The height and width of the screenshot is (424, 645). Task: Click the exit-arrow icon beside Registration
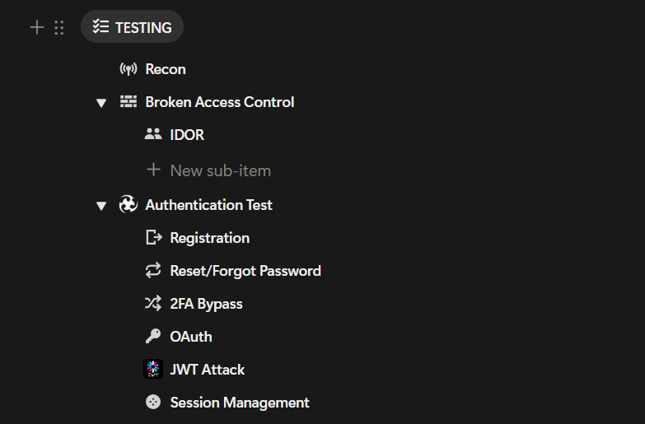click(x=154, y=237)
